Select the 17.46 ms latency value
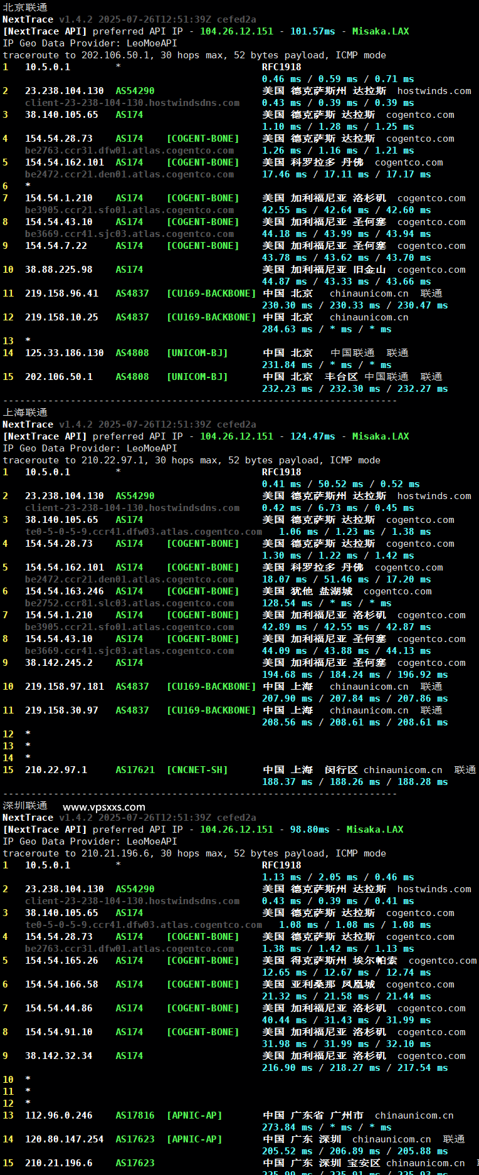 285,174
